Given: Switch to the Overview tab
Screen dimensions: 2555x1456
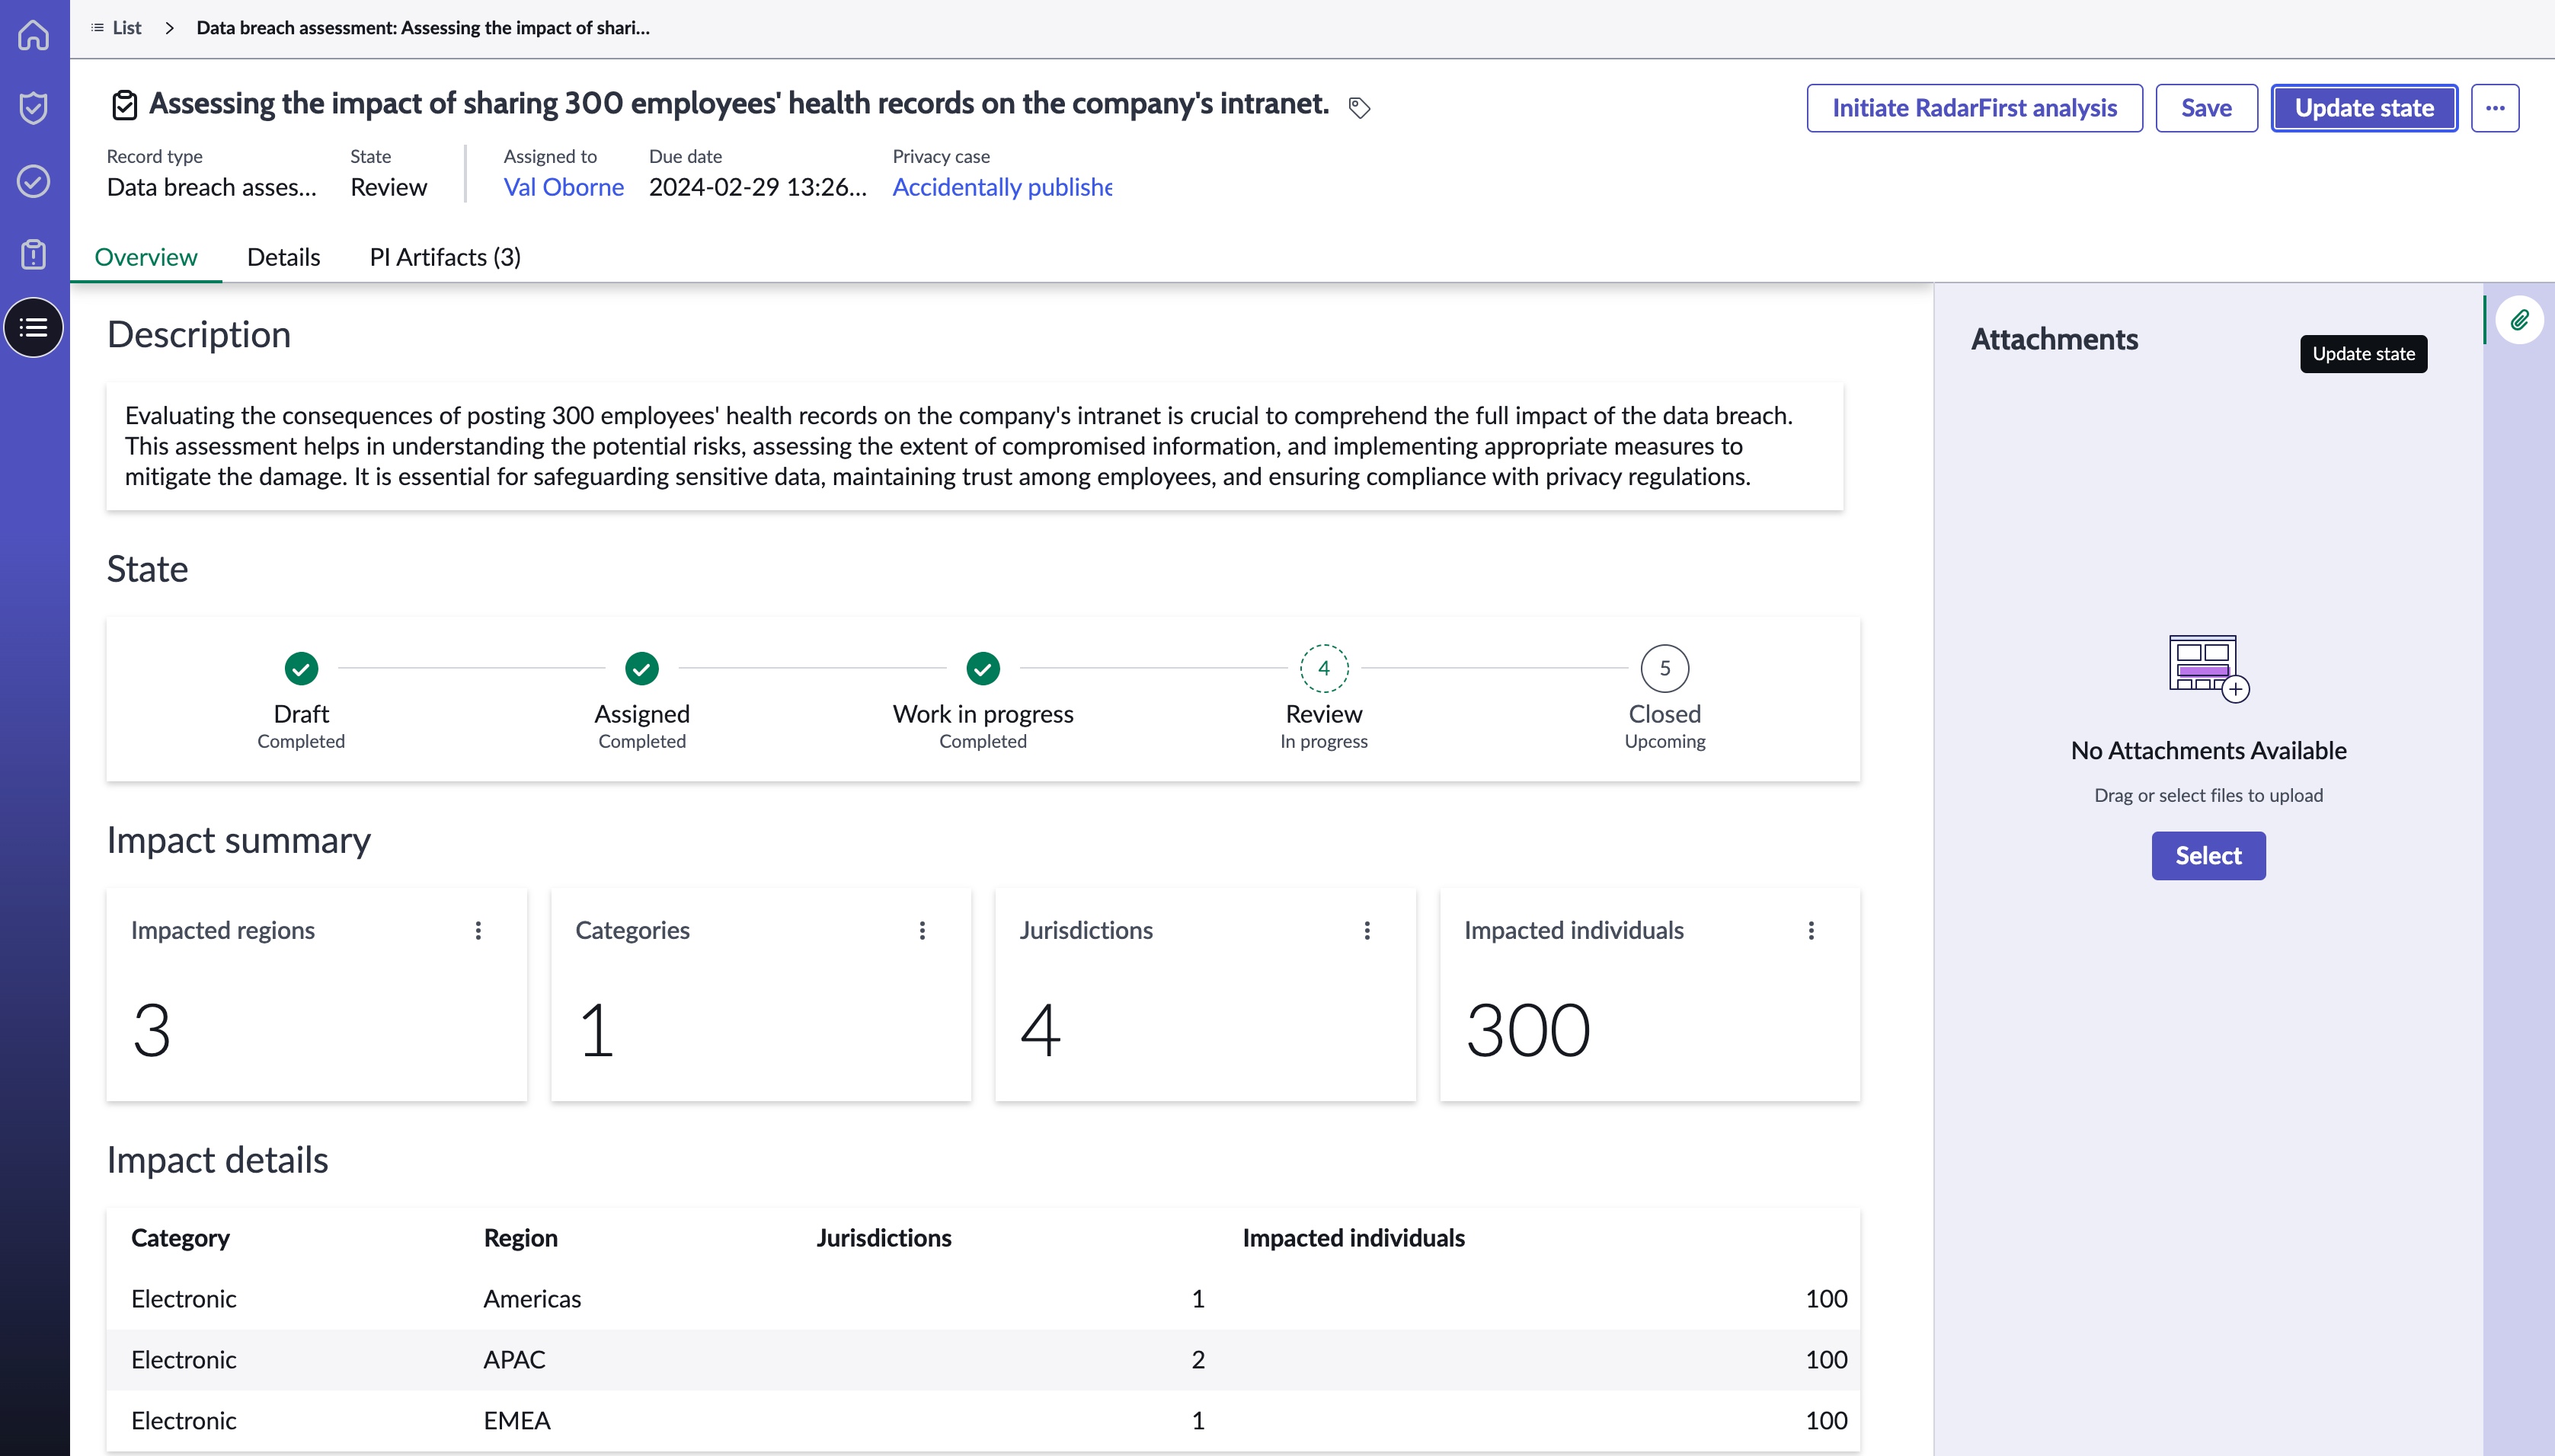Looking at the screenshot, I should click(x=146, y=257).
